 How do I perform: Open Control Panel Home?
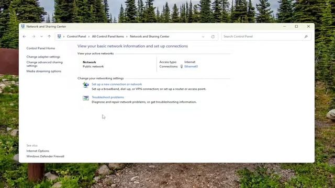coord(41,48)
